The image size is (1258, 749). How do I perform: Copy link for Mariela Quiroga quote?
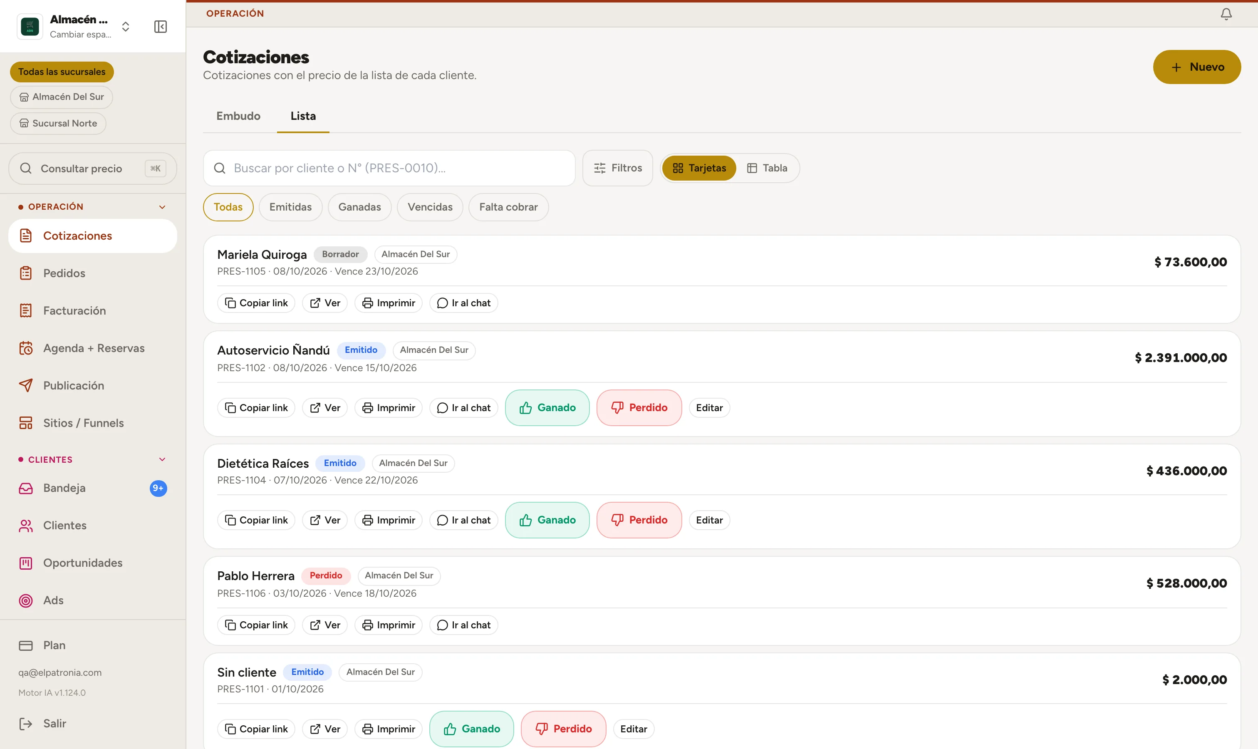[x=256, y=303]
